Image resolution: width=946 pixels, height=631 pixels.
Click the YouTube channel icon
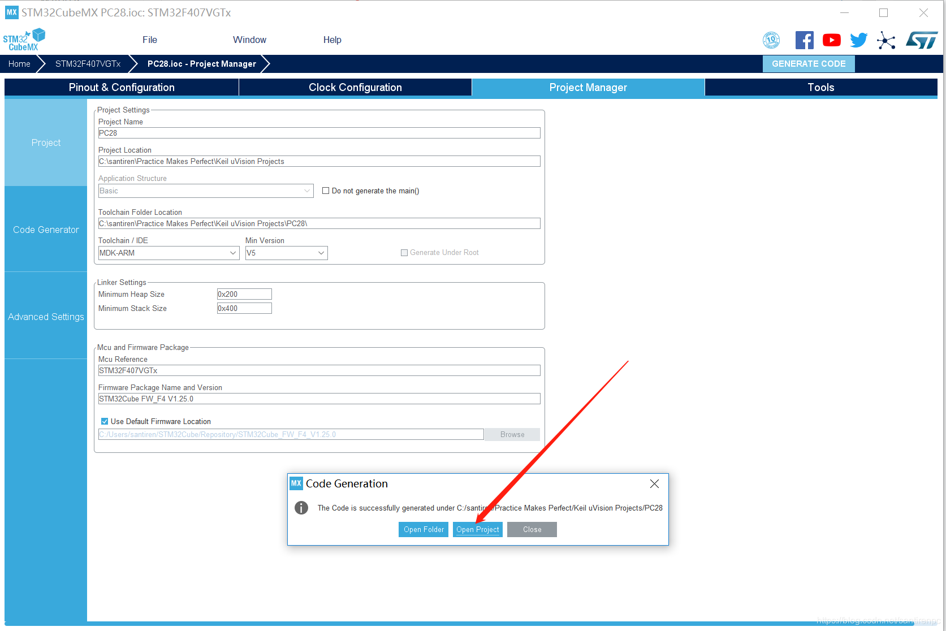click(x=831, y=40)
